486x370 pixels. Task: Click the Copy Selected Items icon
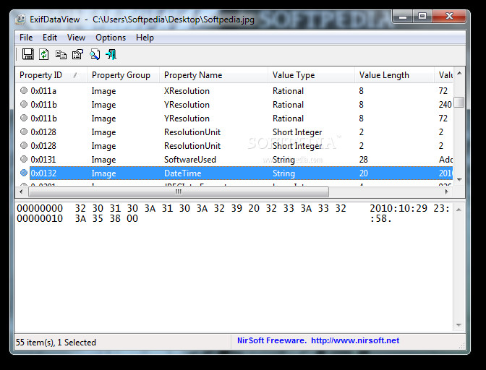pyautogui.click(x=61, y=54)
